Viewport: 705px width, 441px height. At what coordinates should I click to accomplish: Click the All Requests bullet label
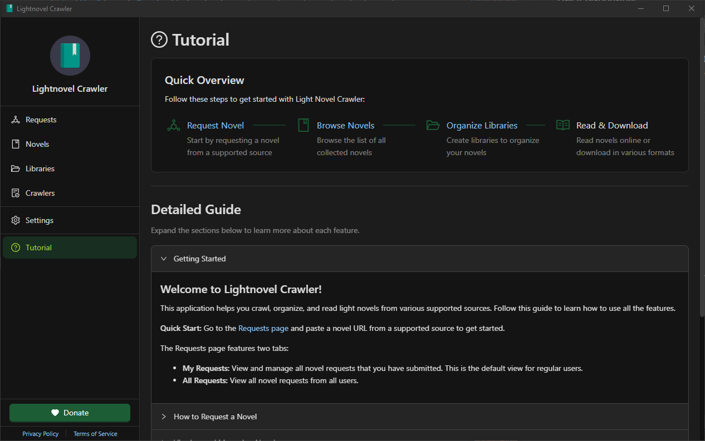pos(205,380)
